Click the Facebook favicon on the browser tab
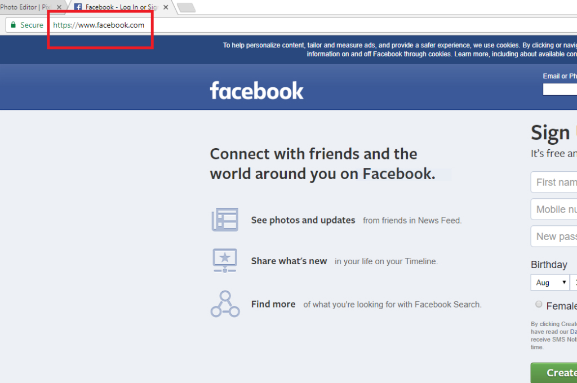The width and height of the screenshot is (577, 383). [77, 7]
